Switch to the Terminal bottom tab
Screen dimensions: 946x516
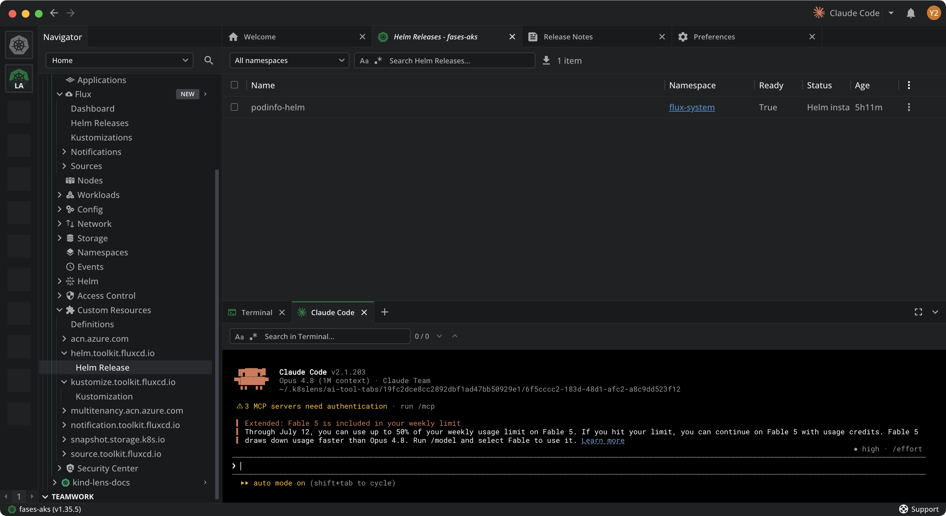[x=257, y=312]
